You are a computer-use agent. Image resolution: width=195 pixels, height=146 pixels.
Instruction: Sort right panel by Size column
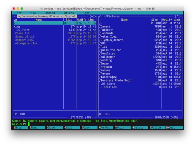coord(154,20)
